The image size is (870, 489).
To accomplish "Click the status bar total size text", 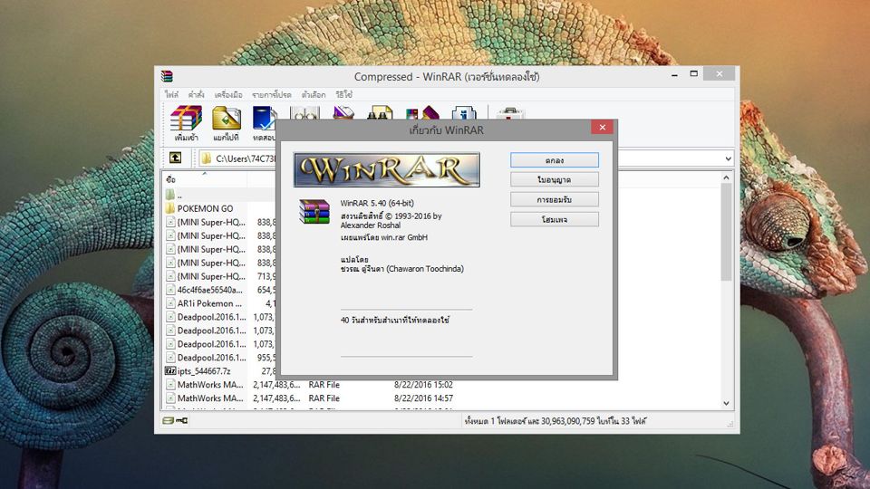I will [555, 421].
